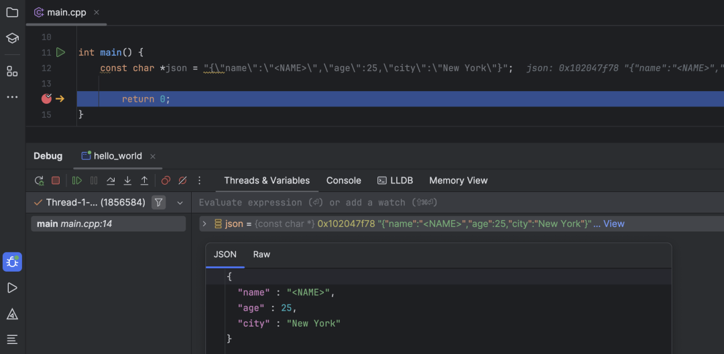Expand the thread selector dropdown chevron

tap(180, 203)
